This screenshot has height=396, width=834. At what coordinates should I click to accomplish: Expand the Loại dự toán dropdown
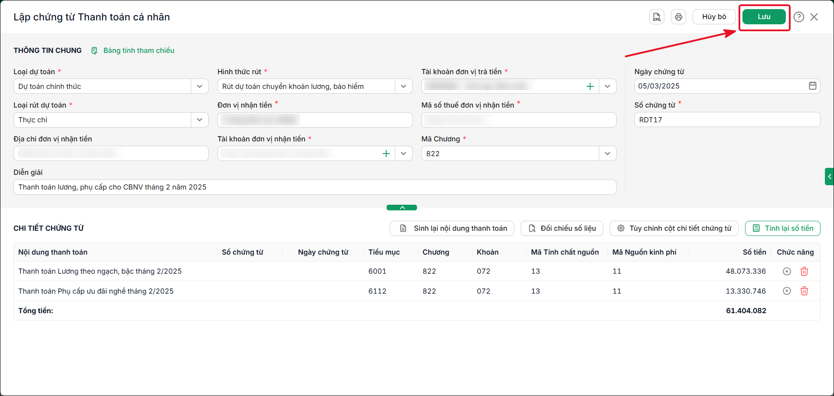200,86
